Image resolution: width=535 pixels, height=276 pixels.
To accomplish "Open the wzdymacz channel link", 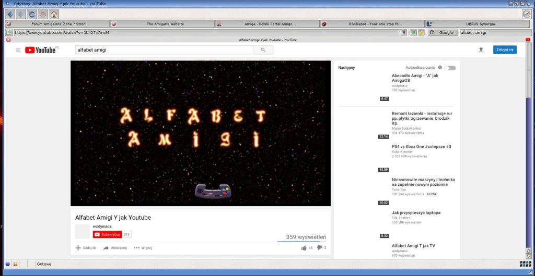I will click(x=102, y=226).
